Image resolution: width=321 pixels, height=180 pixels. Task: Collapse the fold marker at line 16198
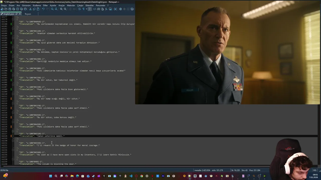tap(13, 66)
